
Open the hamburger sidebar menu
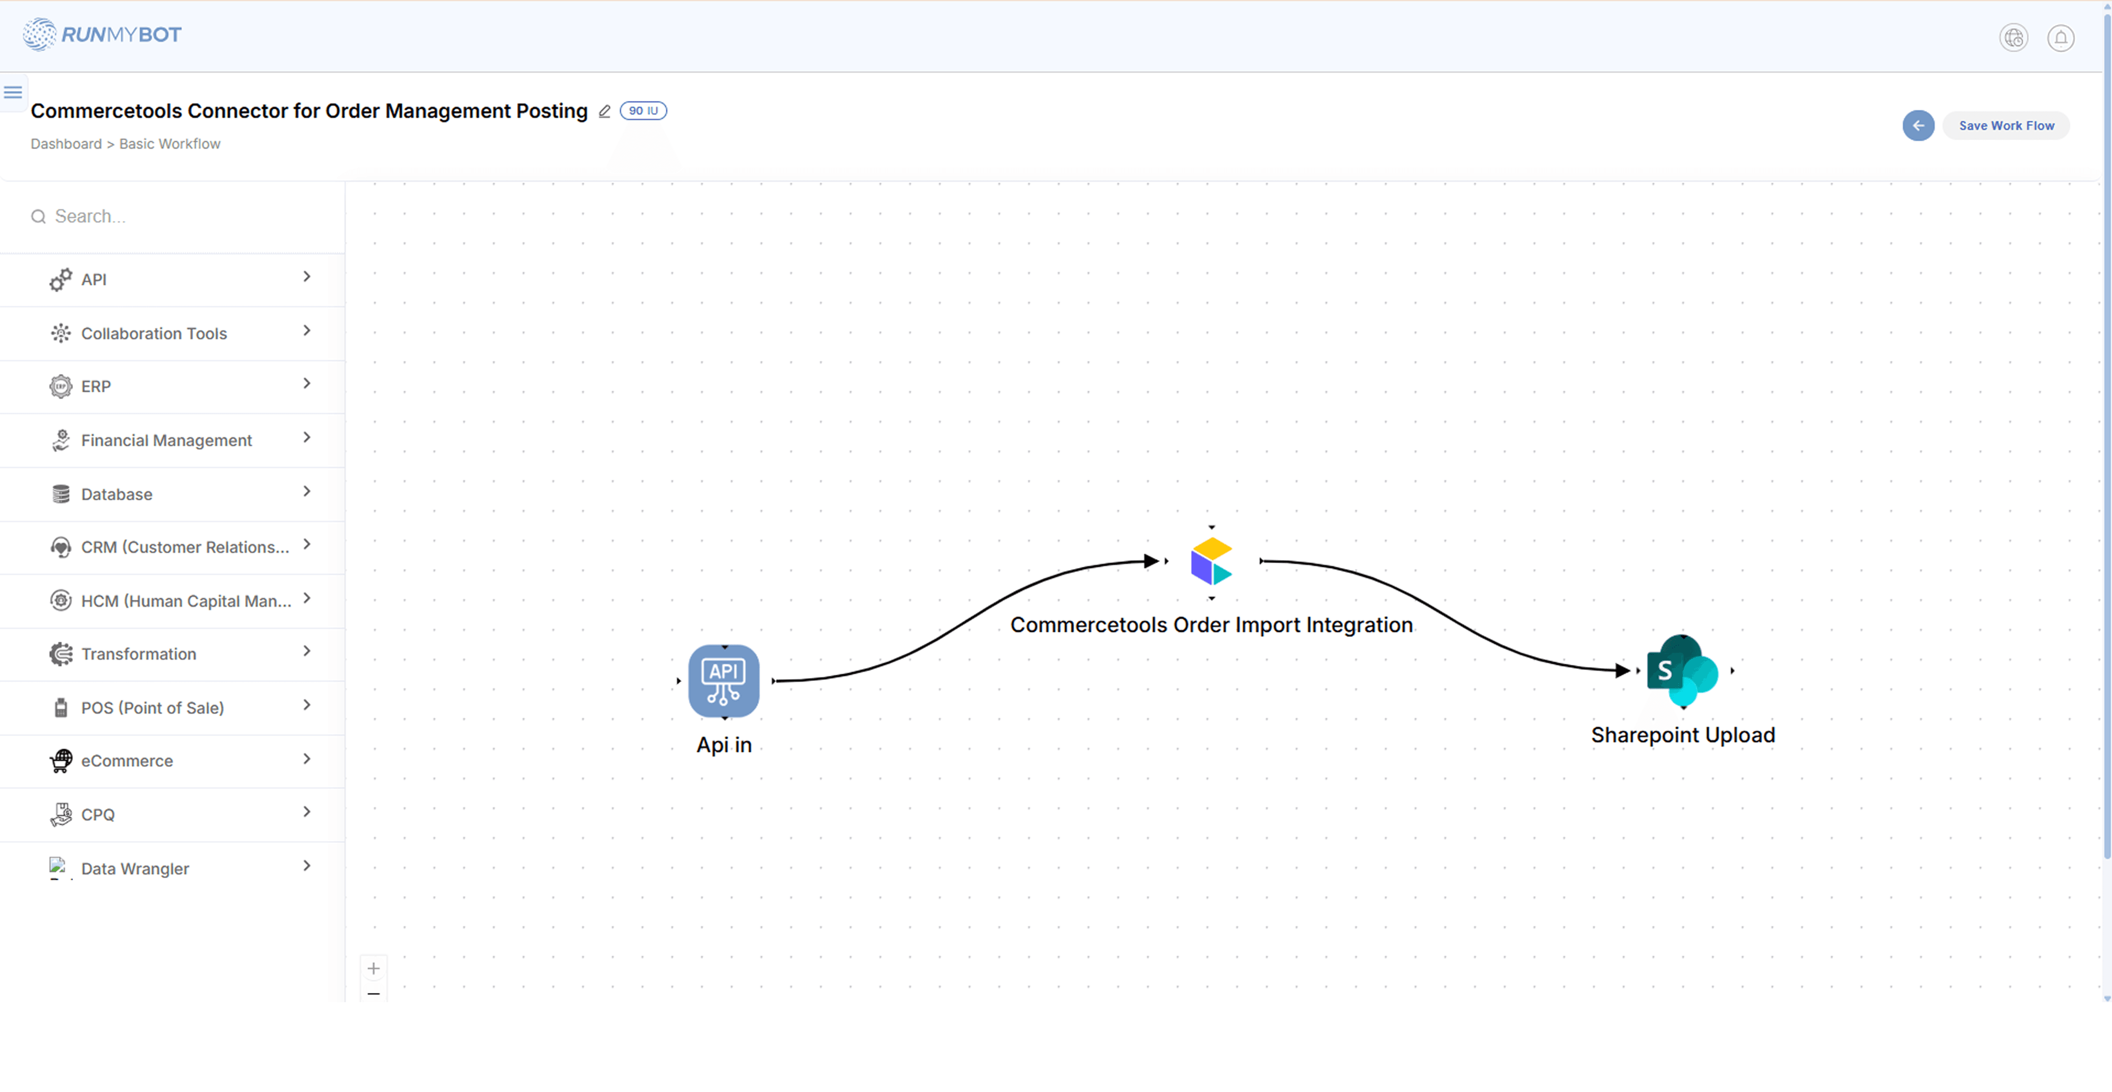click(x=13, y=92)
